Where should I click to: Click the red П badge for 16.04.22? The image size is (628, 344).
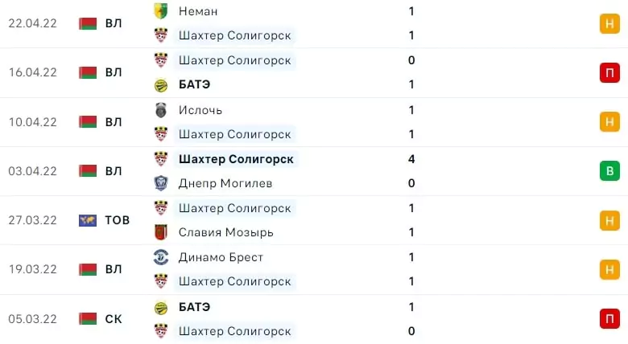click(609, 73)
